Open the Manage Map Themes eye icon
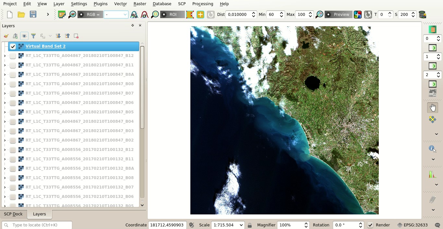 (x=24, y=36)
